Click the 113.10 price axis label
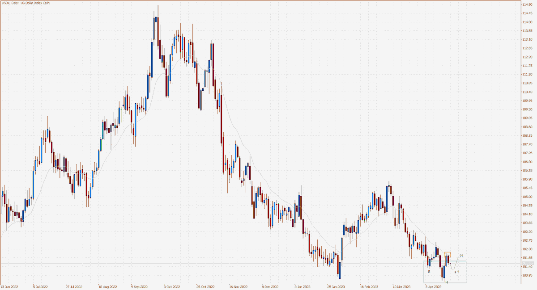The width and height of the screenshot is (537, 290). click(527, 39)
